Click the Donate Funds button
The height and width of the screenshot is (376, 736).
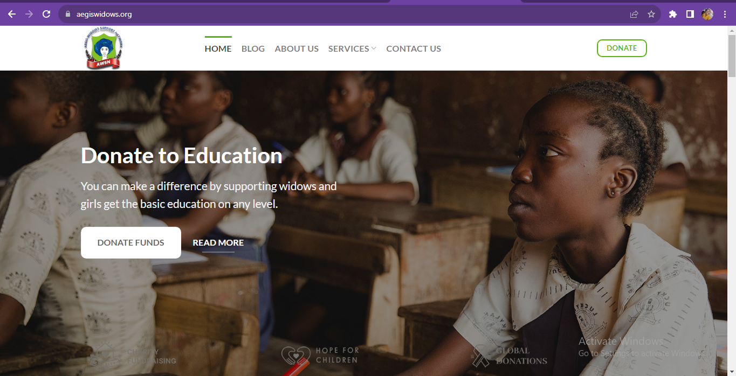pos(131,242)
